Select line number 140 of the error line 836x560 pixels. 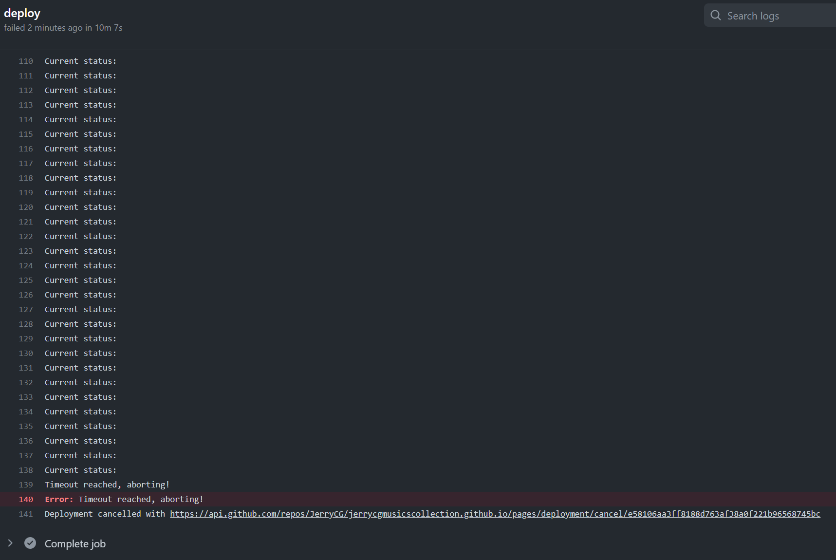pyautogui.click(x=26, y=499)
